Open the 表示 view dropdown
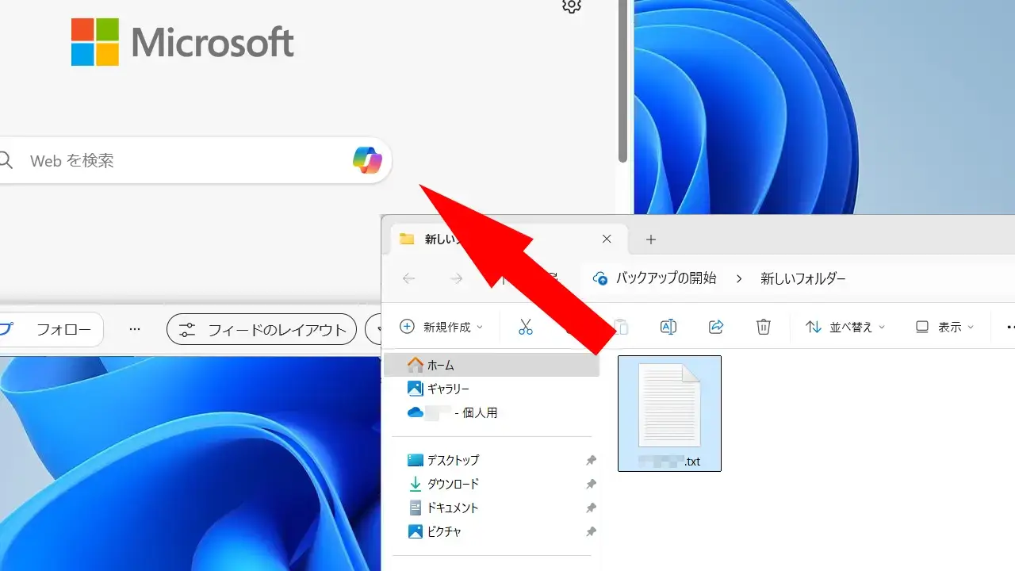 click(x=944, y=327)
